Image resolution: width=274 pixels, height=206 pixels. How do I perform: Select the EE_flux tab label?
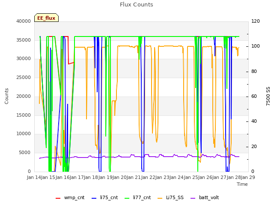point(46,18)
